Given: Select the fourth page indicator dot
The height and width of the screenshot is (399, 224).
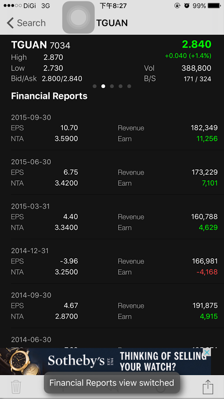Looking at the screenshot, I should 121,86.
